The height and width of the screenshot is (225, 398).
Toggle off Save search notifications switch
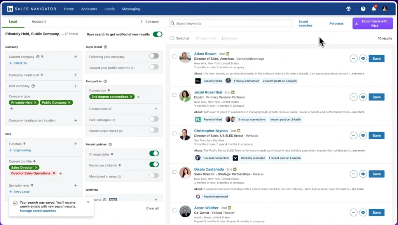[157, 34]
